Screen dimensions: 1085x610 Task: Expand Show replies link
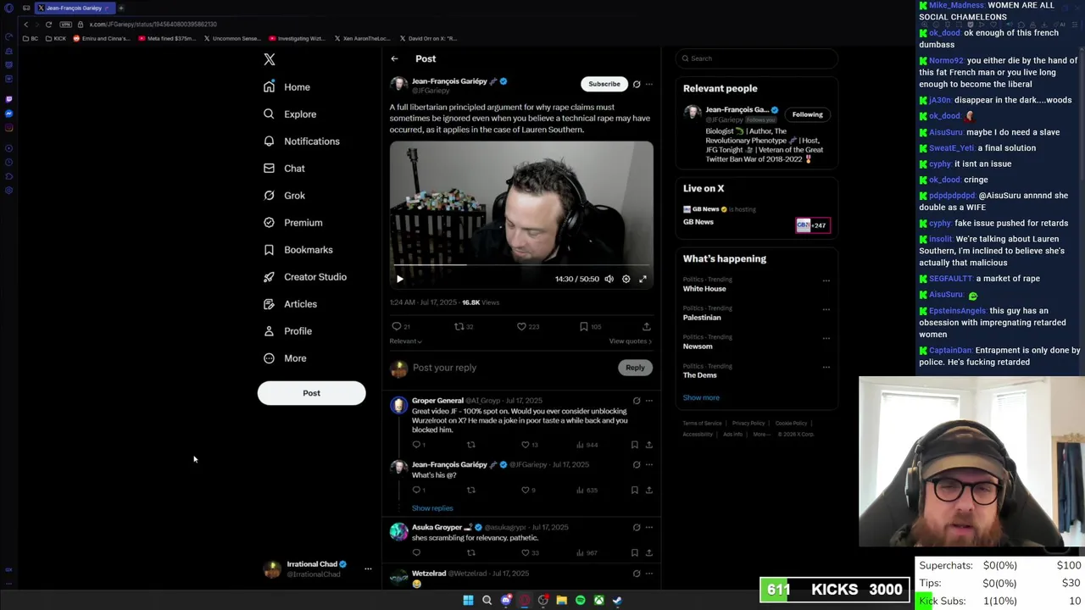coord(432,508)
